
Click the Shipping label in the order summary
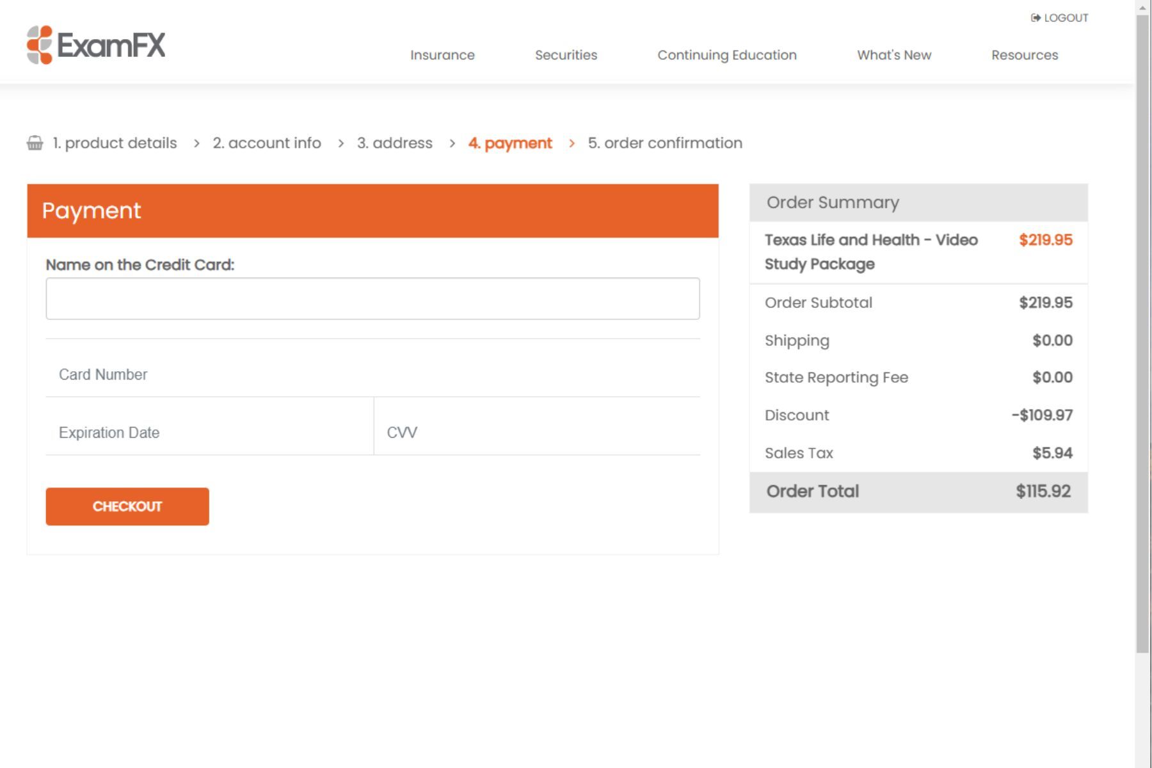tap(797, 340)
